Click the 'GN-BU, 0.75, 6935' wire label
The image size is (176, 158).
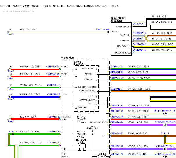pyautogui.click(x=138, y=66)
